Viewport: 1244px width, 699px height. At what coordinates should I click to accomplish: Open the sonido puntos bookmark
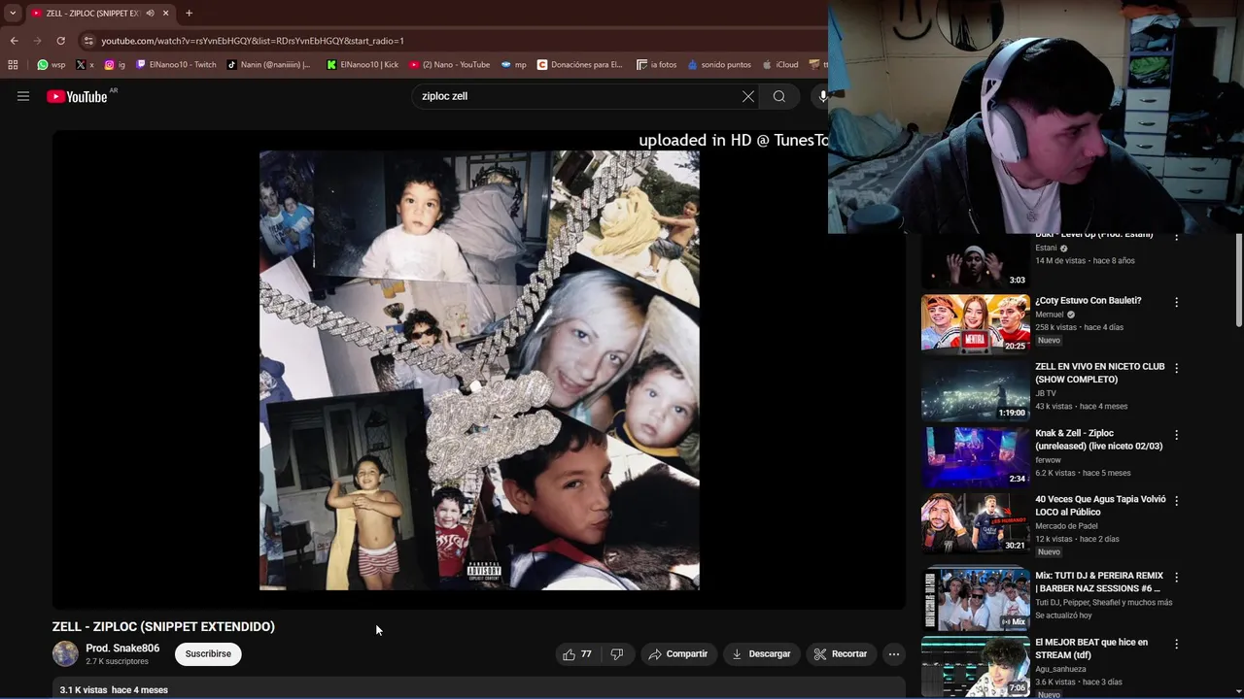click(719, 65)
